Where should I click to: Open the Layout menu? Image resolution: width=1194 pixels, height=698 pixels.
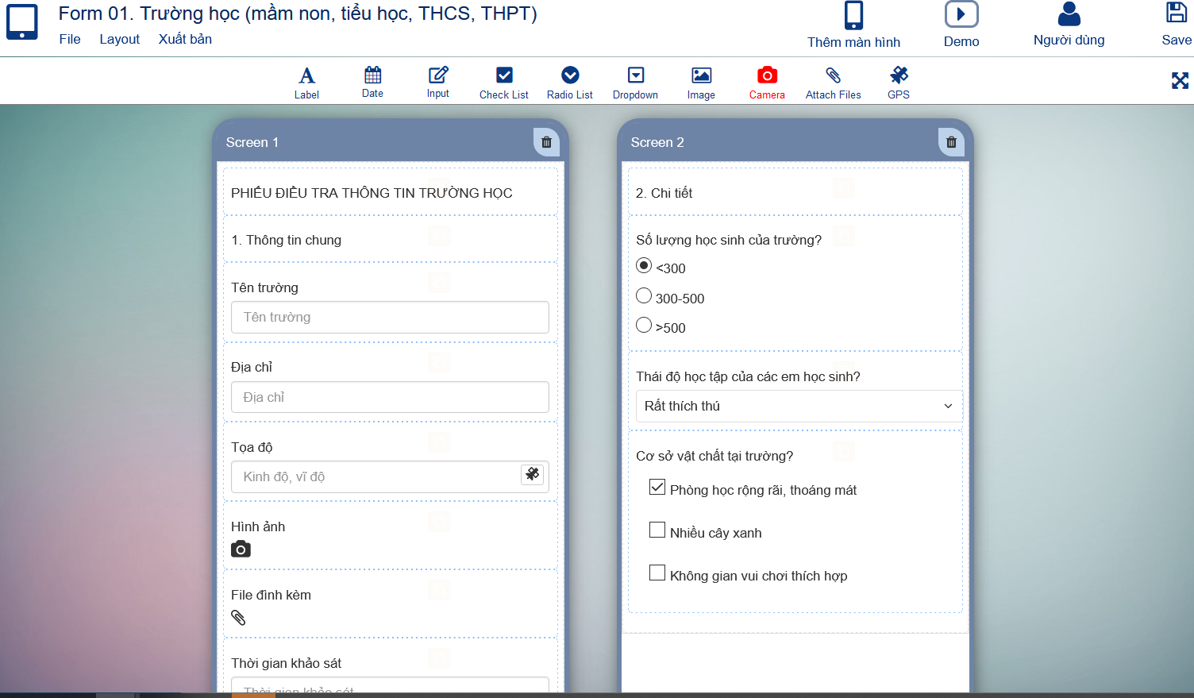pyautogui.click(x=119, y=39)
